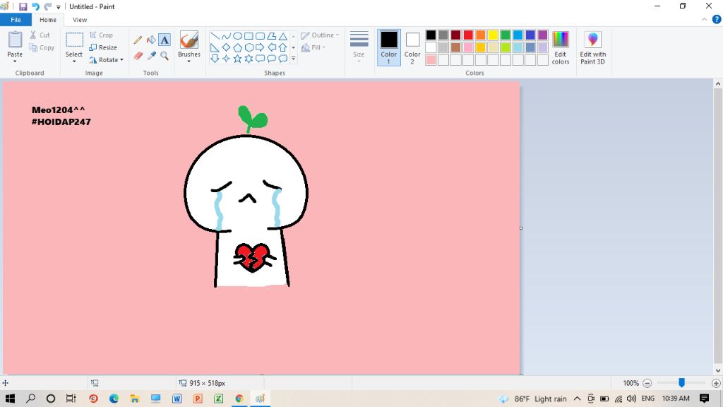Pick the Curve shape

(226, 36)
